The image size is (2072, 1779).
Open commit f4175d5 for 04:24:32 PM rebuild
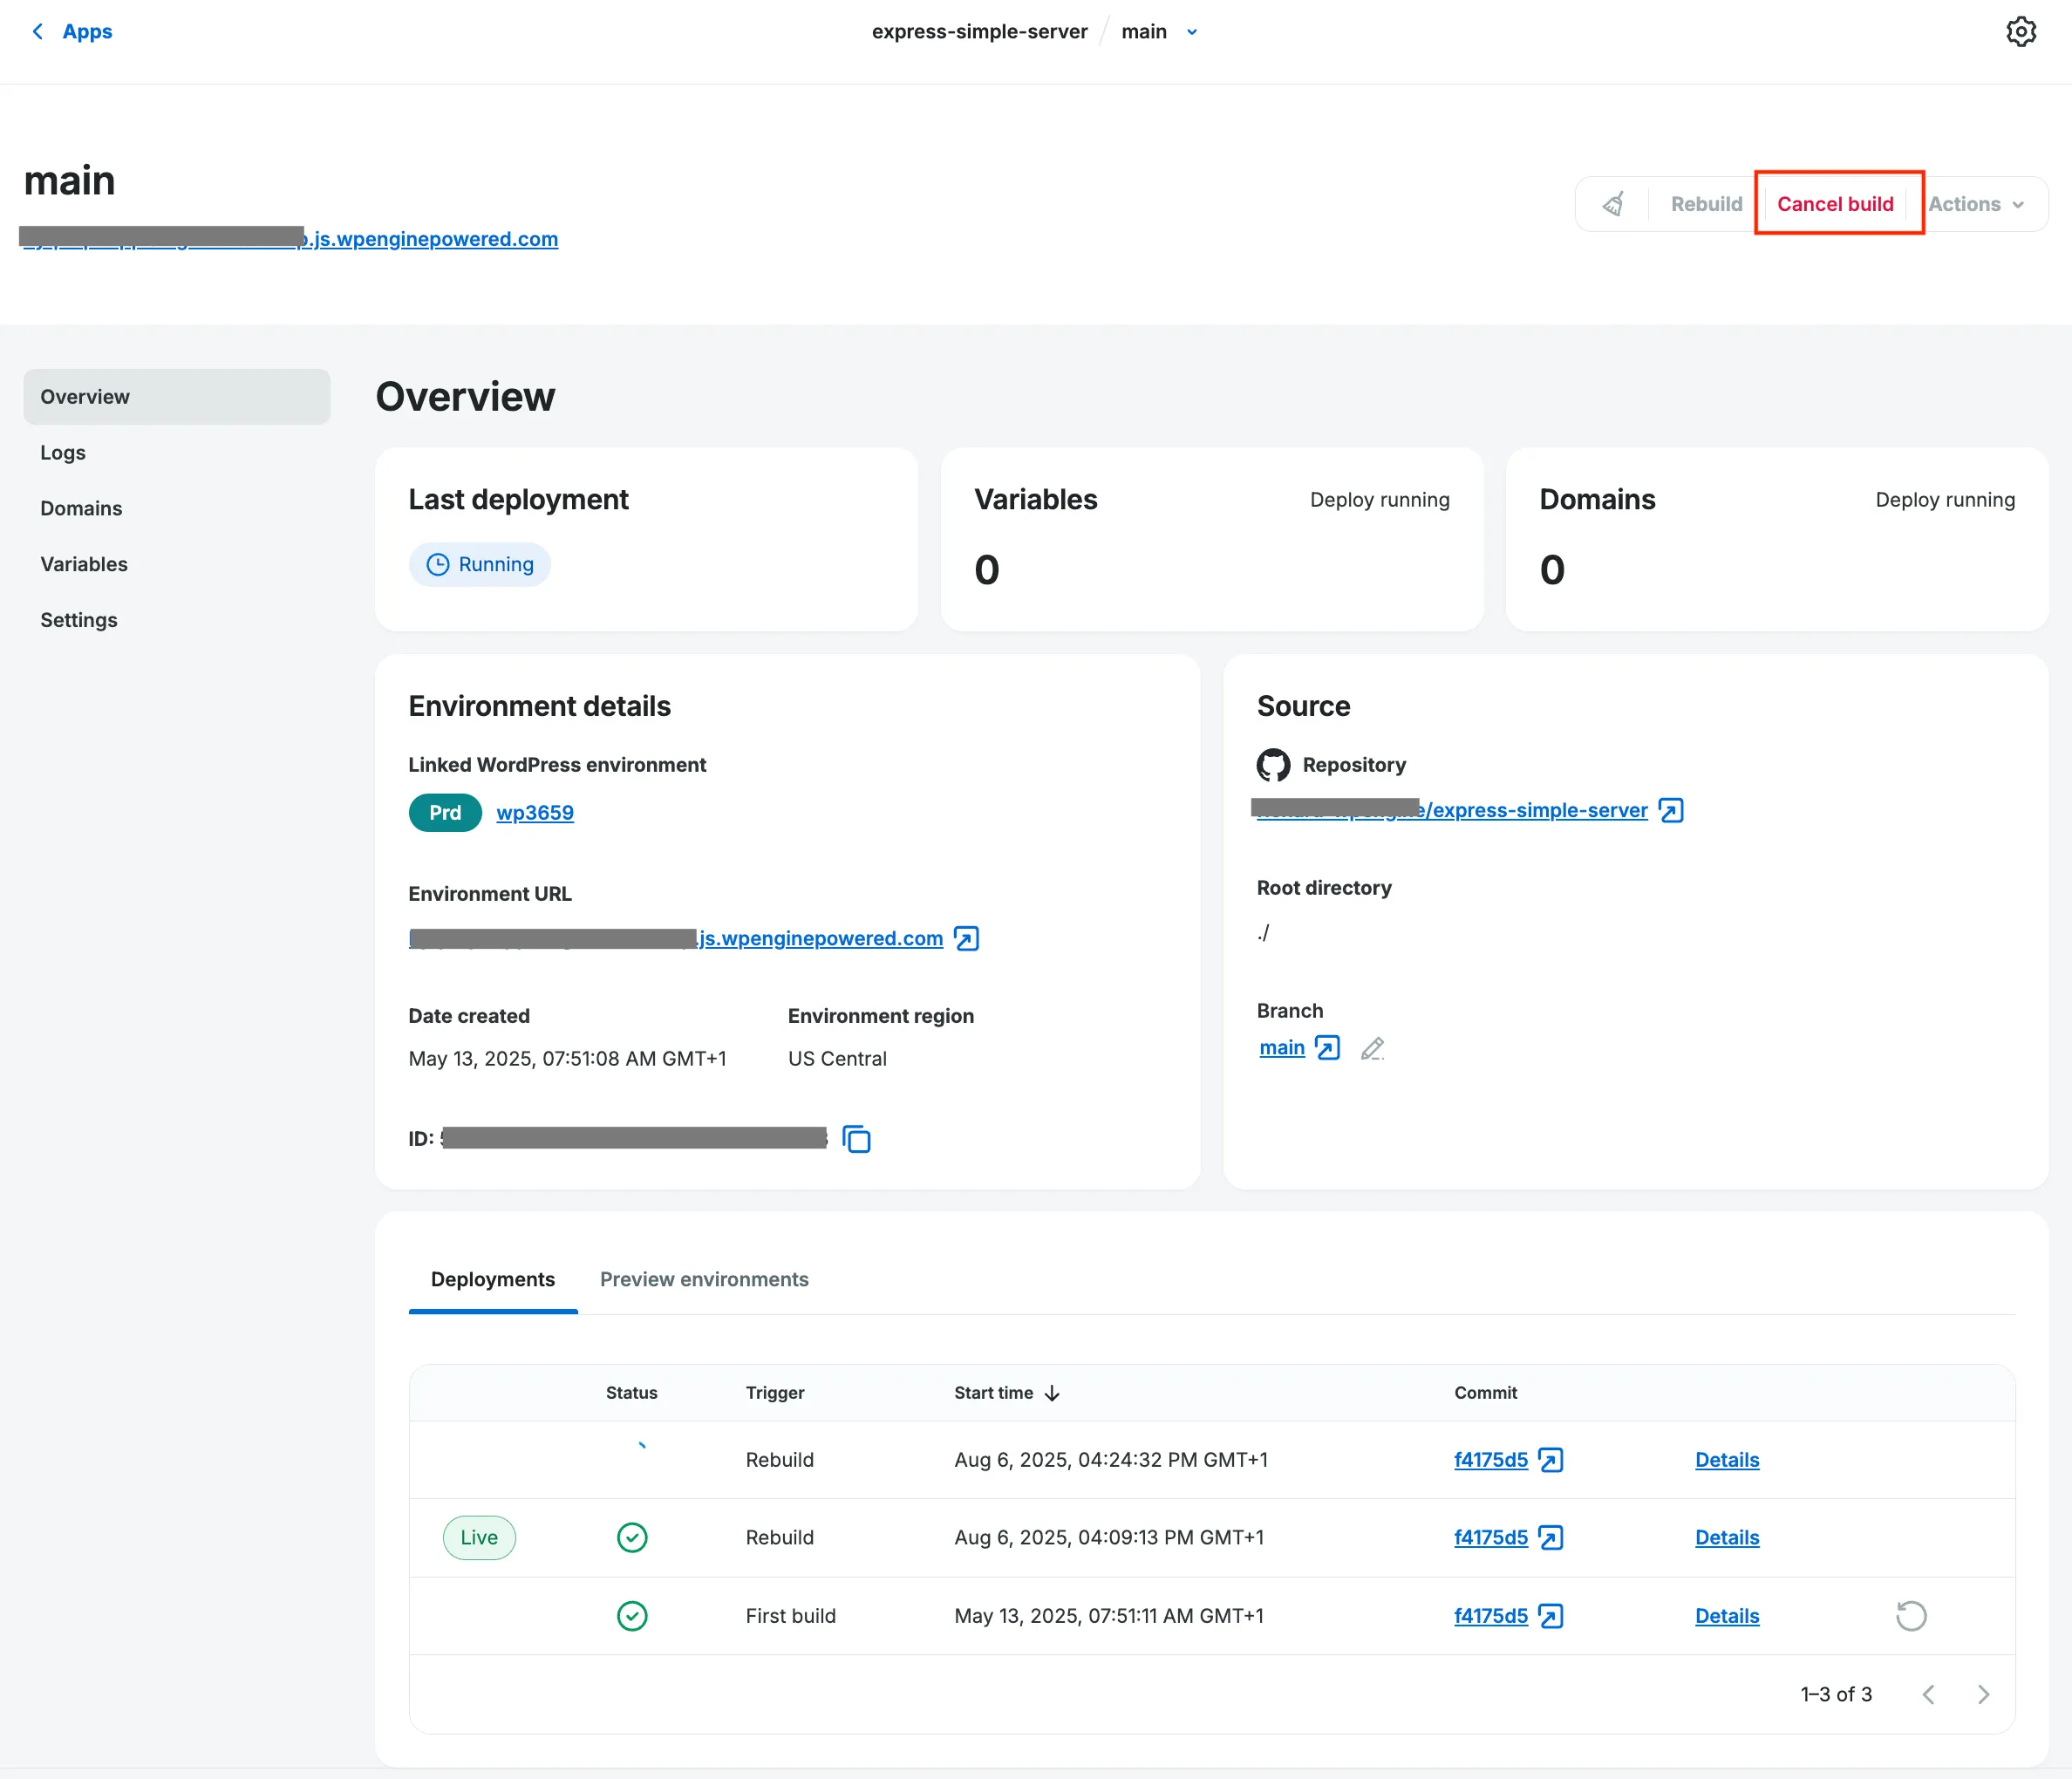tap(1491, 1460)
